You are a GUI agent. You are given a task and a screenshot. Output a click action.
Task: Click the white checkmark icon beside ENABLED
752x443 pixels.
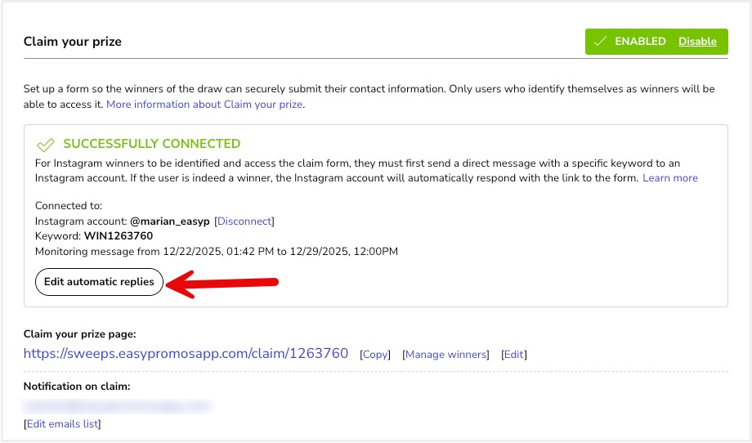click(601, 42)
